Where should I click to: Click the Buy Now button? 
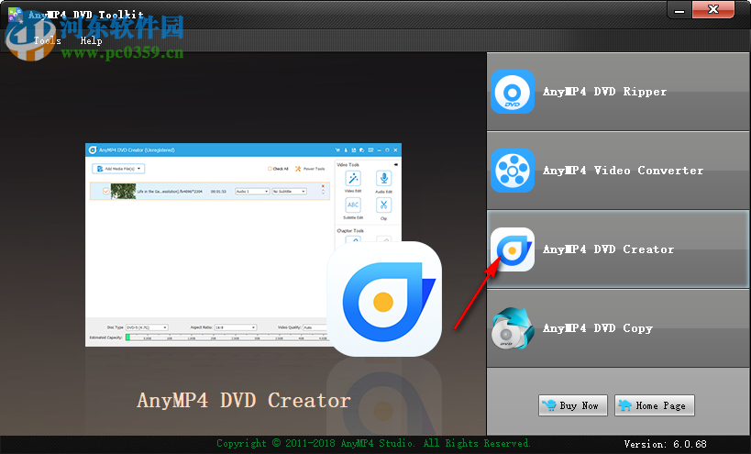[x=573, y=405]
